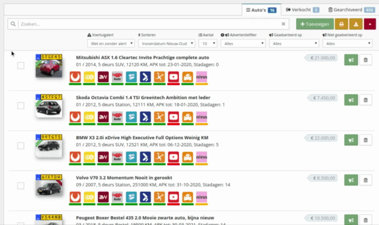Screen dimensions: 379x225
Task: Open BMW X3 2.0i xDrive listing title
Action: (x=142, y=138)
